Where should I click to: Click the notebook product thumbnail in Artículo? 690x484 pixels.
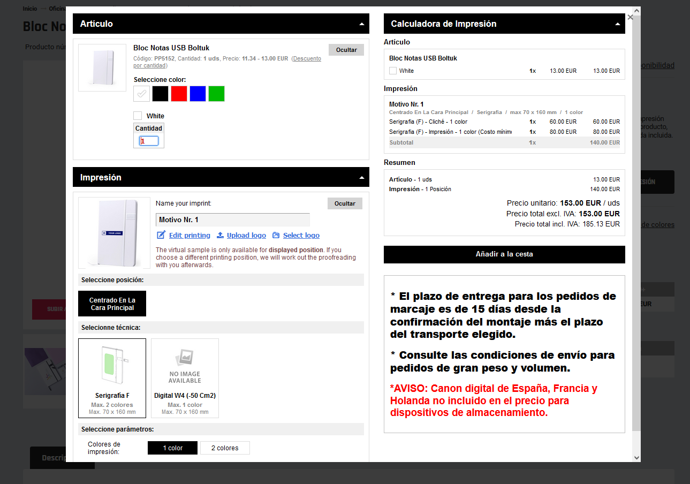102,67
